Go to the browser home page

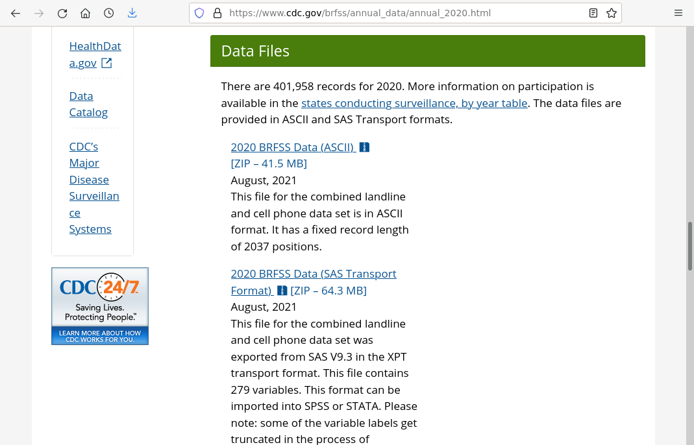(85, 13)
